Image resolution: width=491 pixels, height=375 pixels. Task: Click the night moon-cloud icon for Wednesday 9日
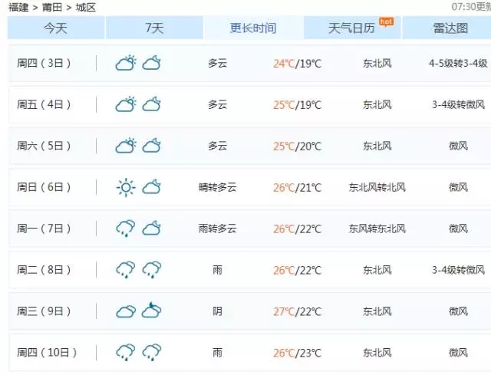point(151,311)
